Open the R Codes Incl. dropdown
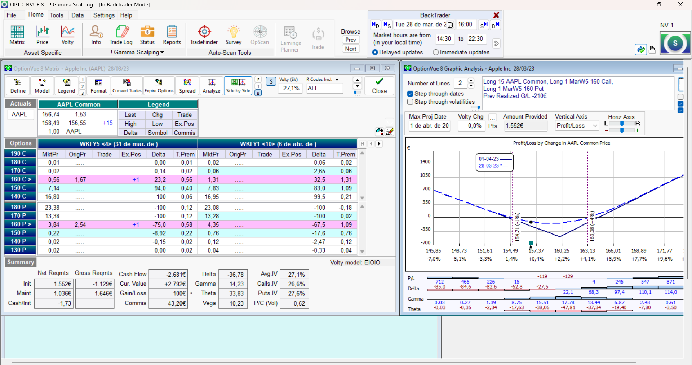 337,79
